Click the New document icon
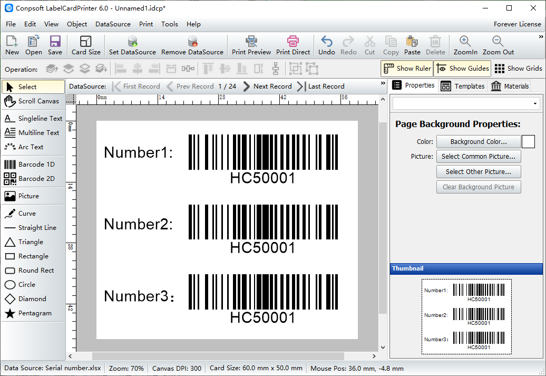The image size is (546, 376). 12,45
